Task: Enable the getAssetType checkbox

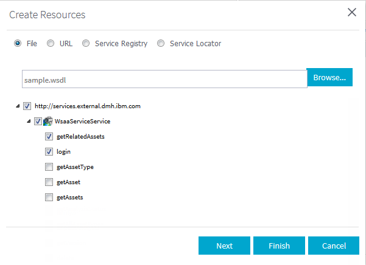Action: pos(49,167)
